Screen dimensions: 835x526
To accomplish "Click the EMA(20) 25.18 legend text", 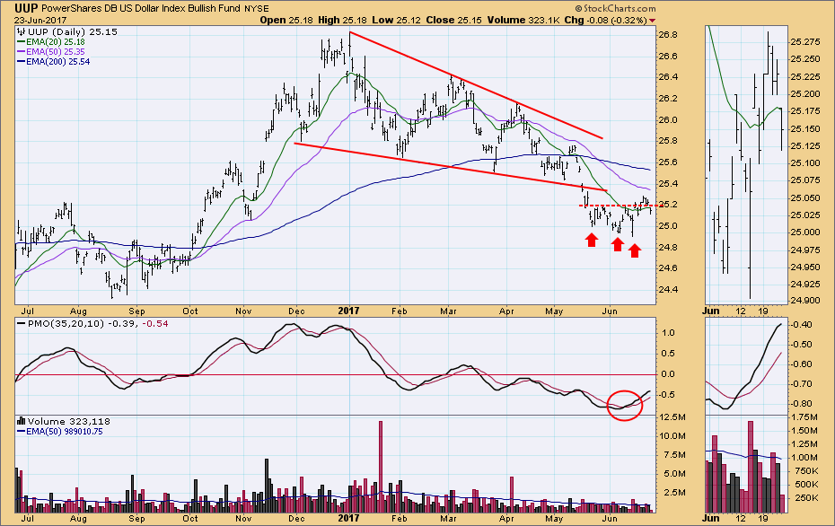I will tap(56, 42).
